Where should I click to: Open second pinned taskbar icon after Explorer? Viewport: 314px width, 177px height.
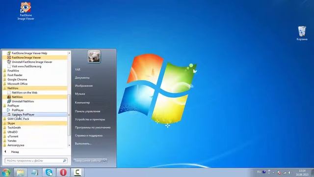35,173
